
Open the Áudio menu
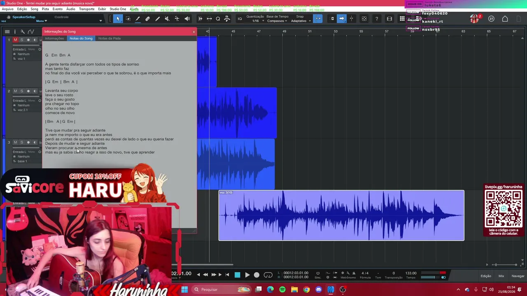tap(71, 9)
